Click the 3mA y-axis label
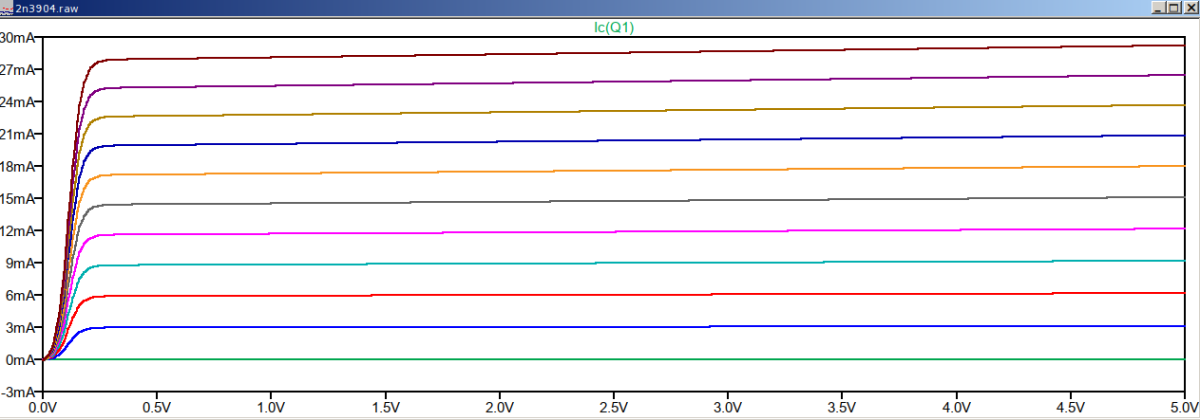Viewport: 1200px width, 420px height. [x=22, y=328]
